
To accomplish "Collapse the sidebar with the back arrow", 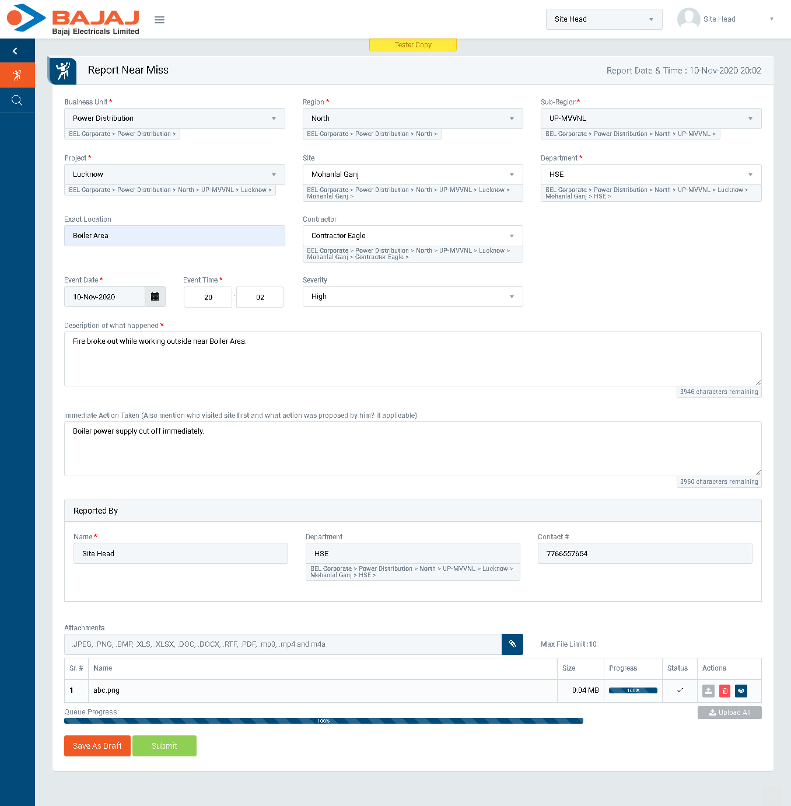I will 16,51.
